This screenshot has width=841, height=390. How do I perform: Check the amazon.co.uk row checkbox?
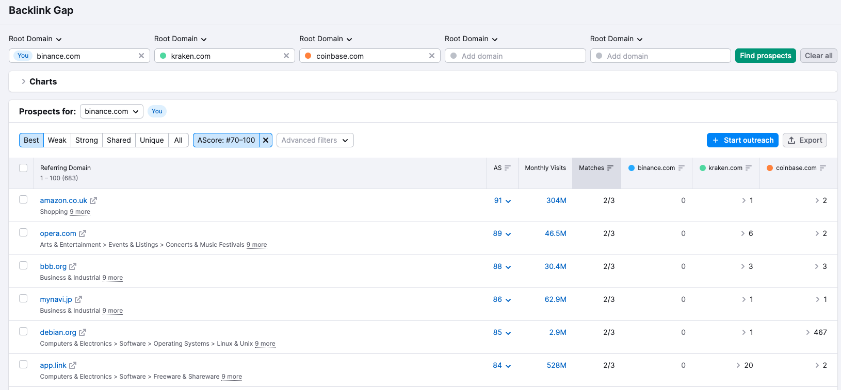point(23,199)
